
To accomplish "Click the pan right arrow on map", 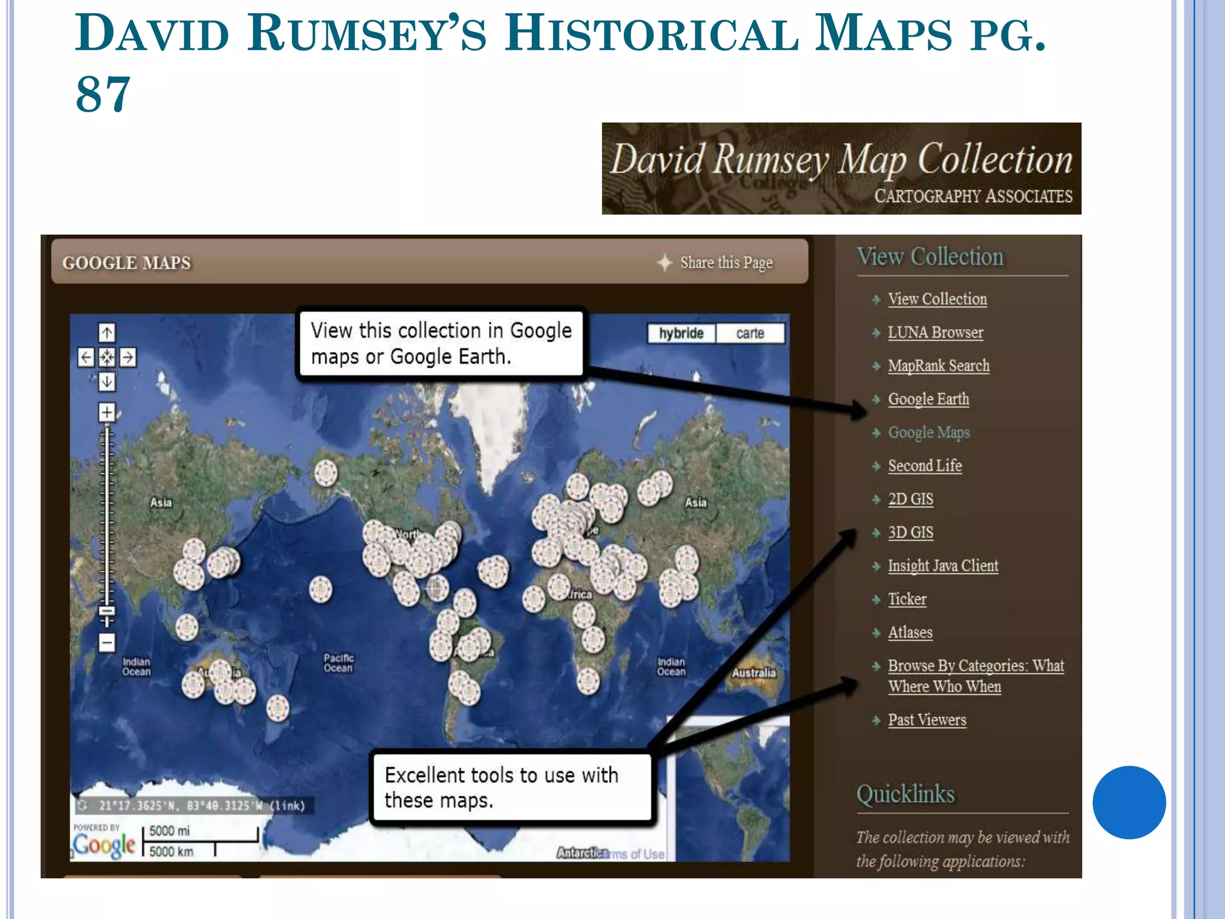I will pos(128,358).
